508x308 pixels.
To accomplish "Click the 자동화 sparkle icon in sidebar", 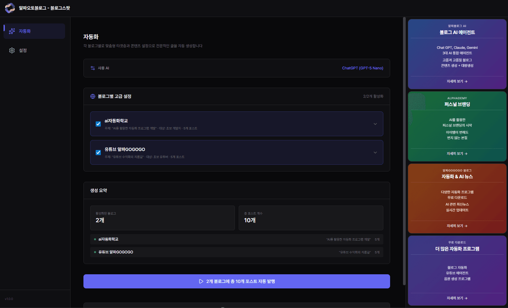I will click(x=12, y=31).
